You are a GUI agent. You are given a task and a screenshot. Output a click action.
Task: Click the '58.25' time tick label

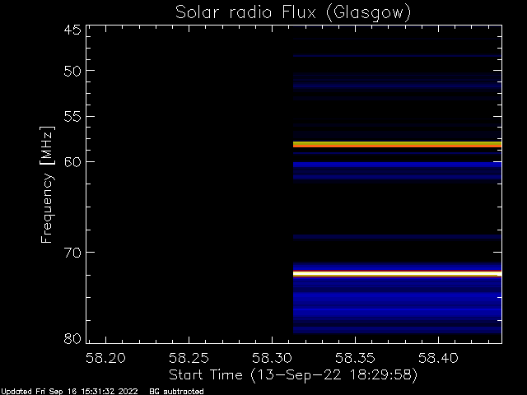click(189, 358)
